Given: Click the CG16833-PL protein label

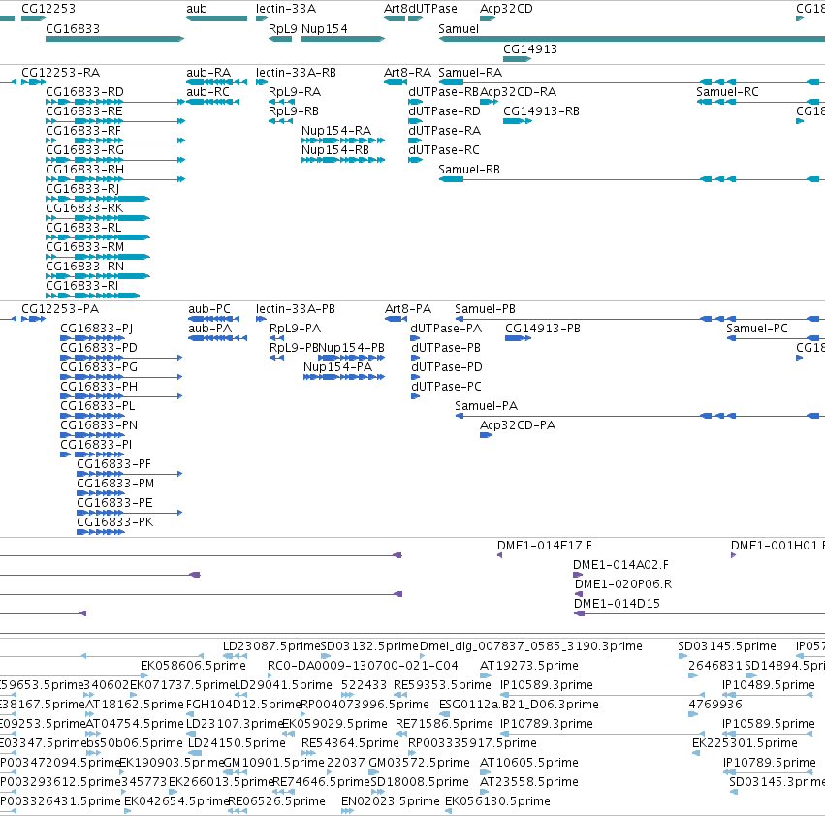Looking at the screenshot, I should click(97, 406).
